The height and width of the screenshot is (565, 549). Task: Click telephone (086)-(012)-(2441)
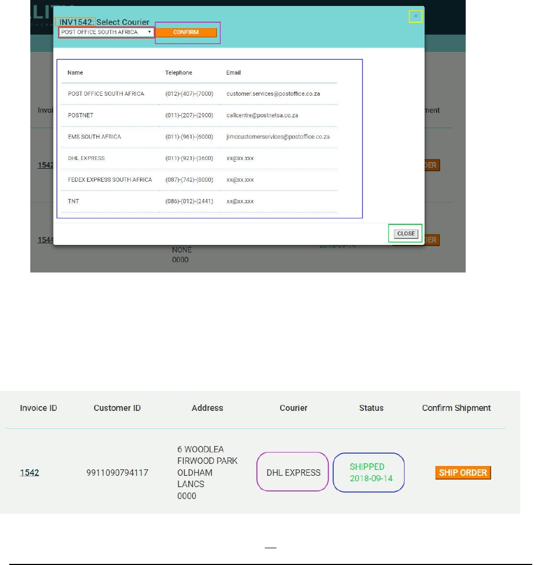(189, 201)
